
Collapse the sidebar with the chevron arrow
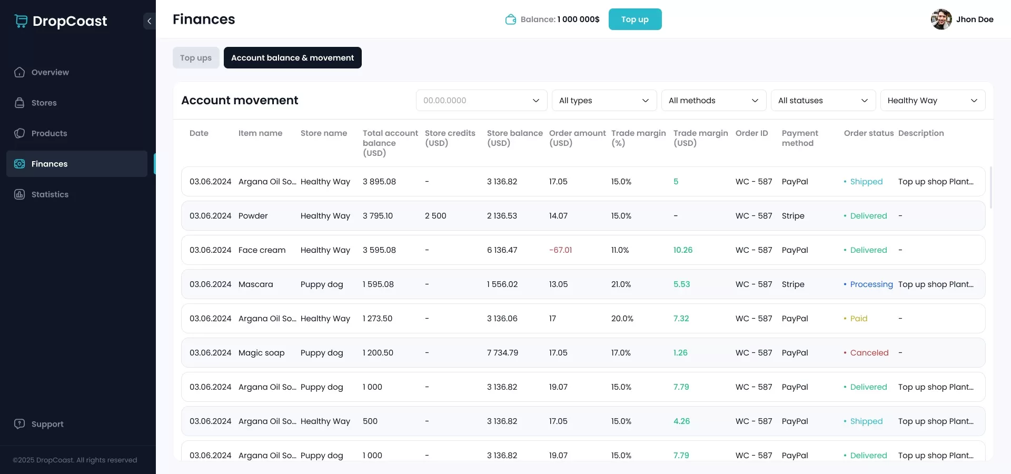point(149,21)
